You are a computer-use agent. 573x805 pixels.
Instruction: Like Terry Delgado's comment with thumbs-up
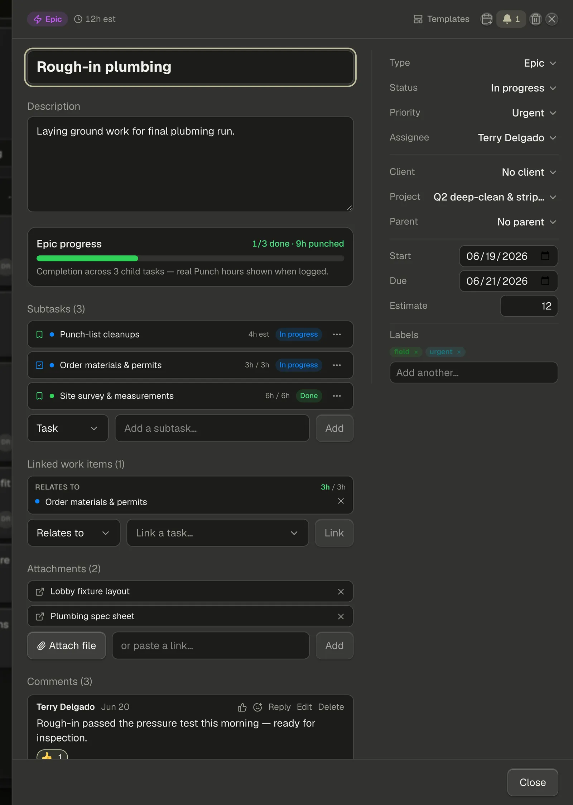pyautogui.click(x=242, y=707)
